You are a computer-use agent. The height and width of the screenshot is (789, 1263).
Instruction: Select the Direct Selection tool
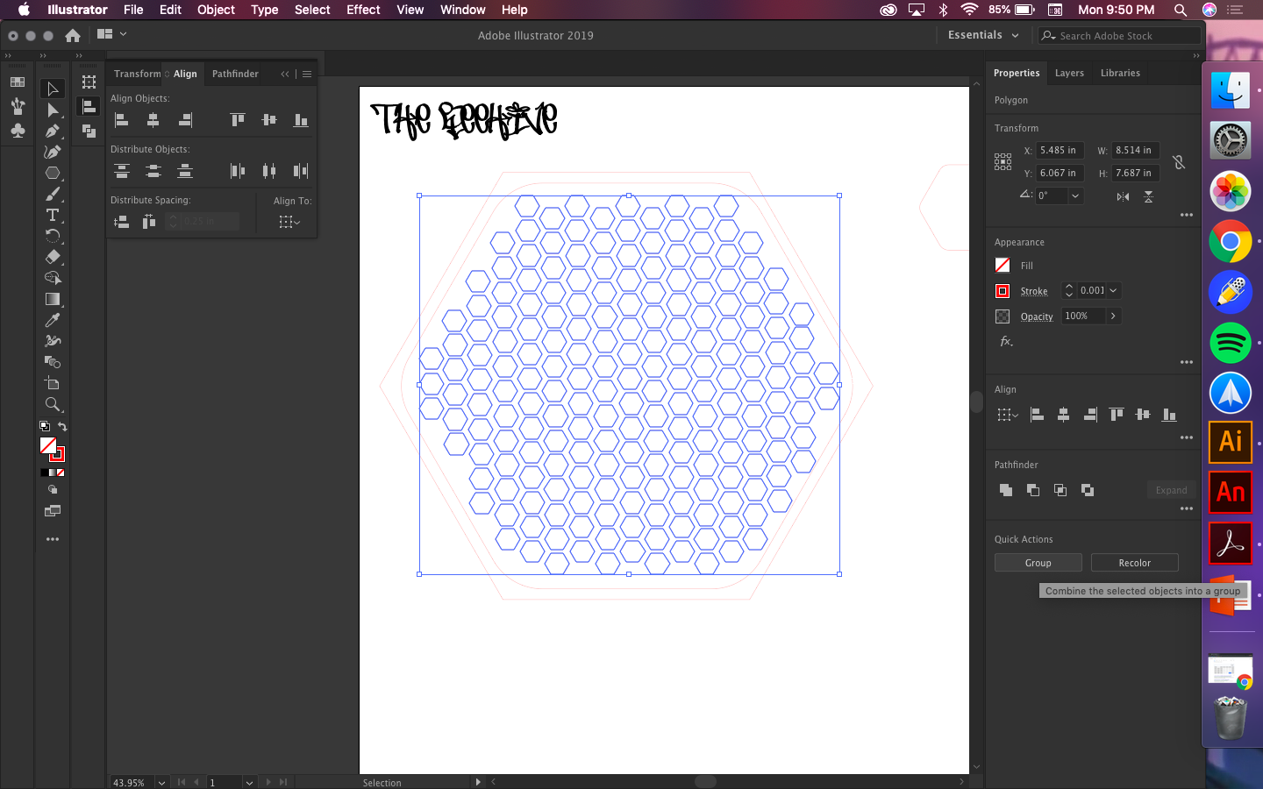(53, 110)
